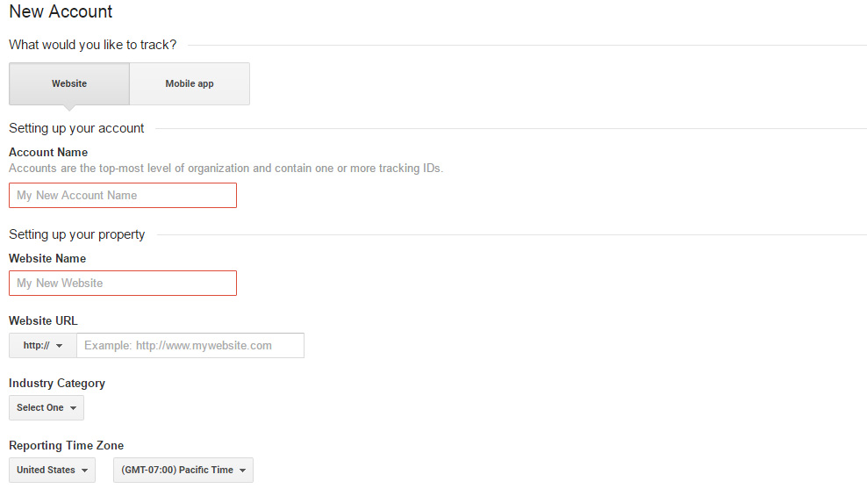867x496 pixels.
Task: Click the caret arrow in the Select One button
Action: [x=74, y=408]
